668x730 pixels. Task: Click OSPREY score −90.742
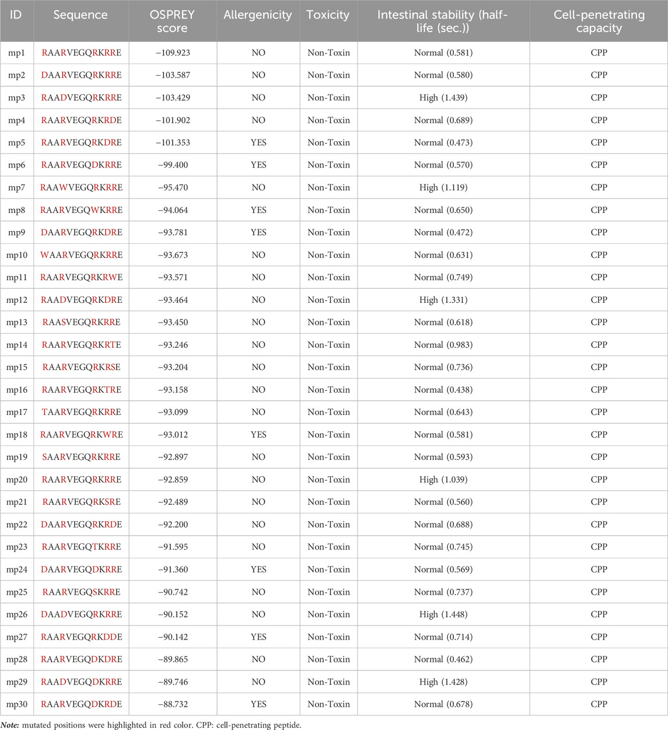coord(173,592)
